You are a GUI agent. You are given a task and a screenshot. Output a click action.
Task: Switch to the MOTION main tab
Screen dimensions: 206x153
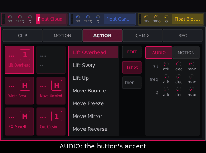[x=62, y=36]
